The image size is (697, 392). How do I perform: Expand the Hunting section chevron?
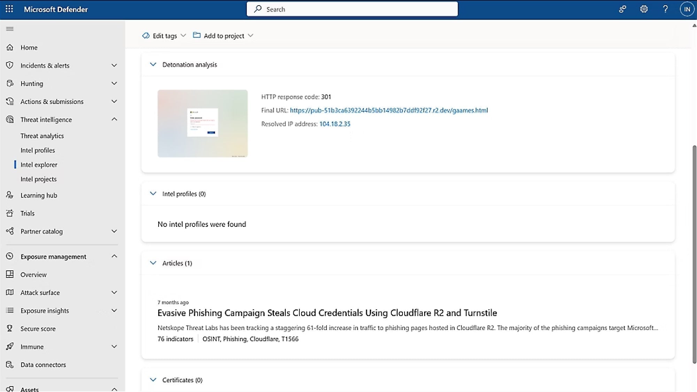114,83
